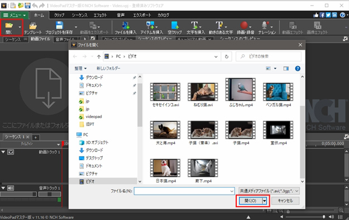
Task: Collapse the 音声トラック 1 triangle
Action: tap(3, 188)
